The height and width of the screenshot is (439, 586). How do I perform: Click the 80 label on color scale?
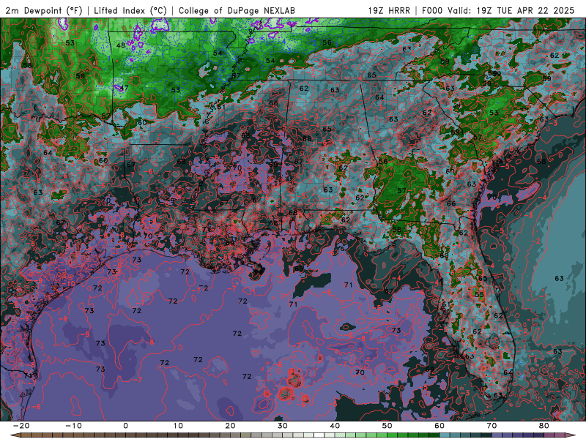(x=544, y=426)
